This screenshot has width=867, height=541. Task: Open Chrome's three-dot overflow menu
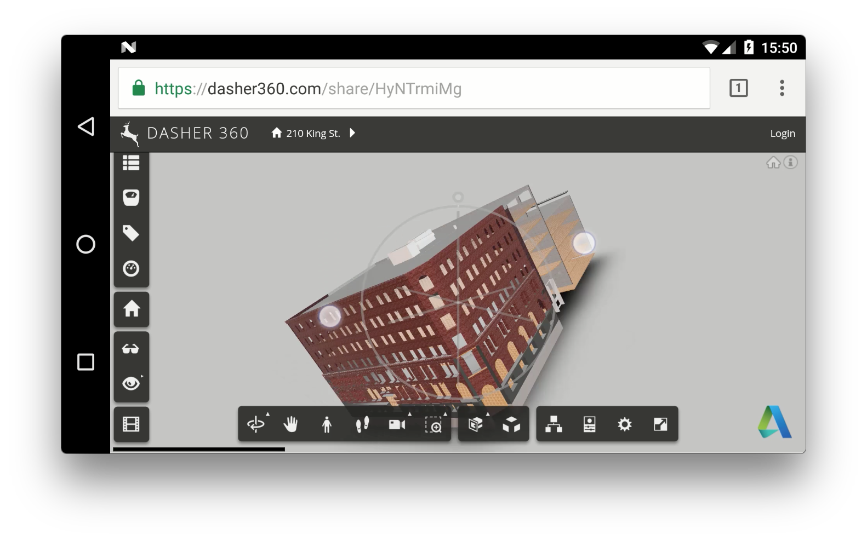(x=782, y=88)
